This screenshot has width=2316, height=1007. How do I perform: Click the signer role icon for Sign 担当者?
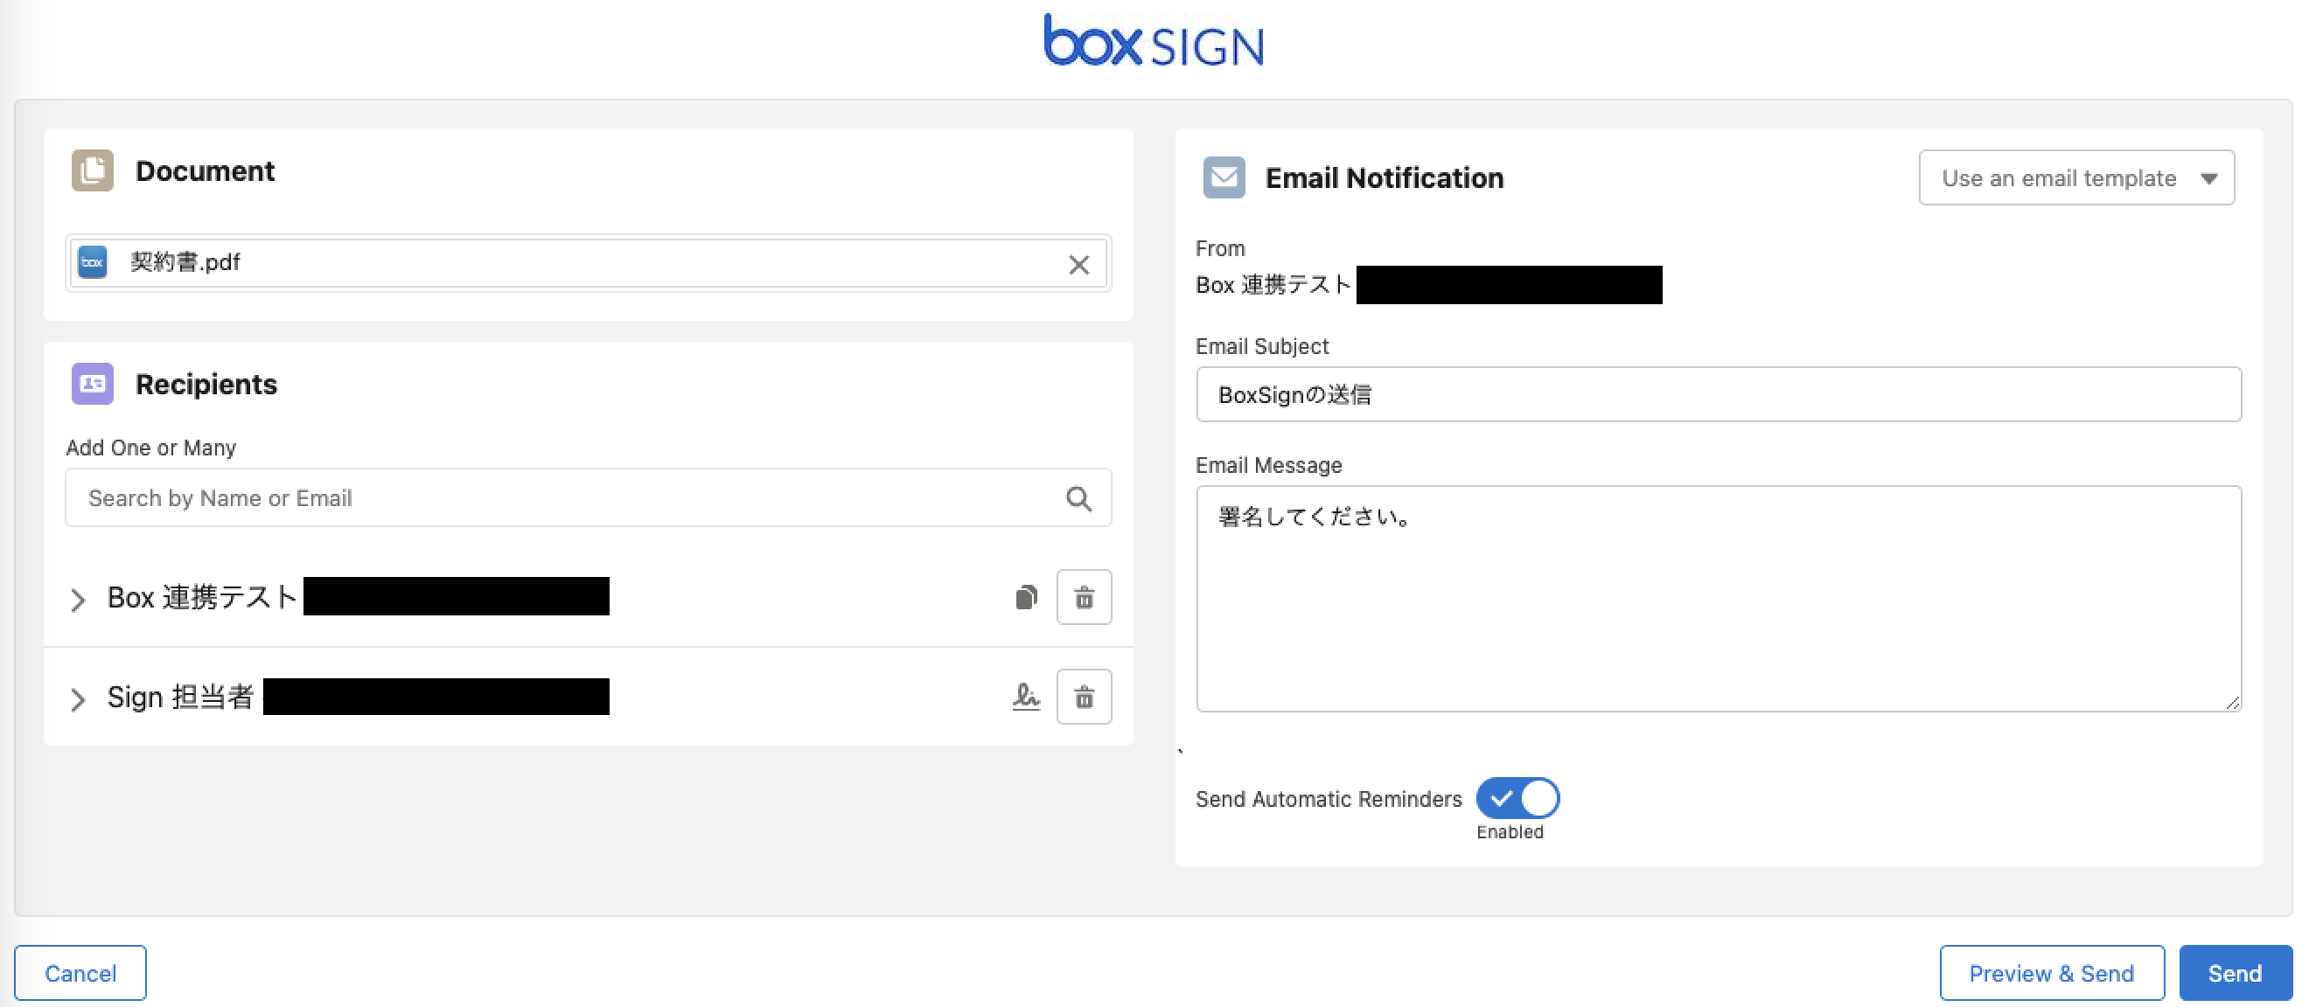(x=1026, y=697)
